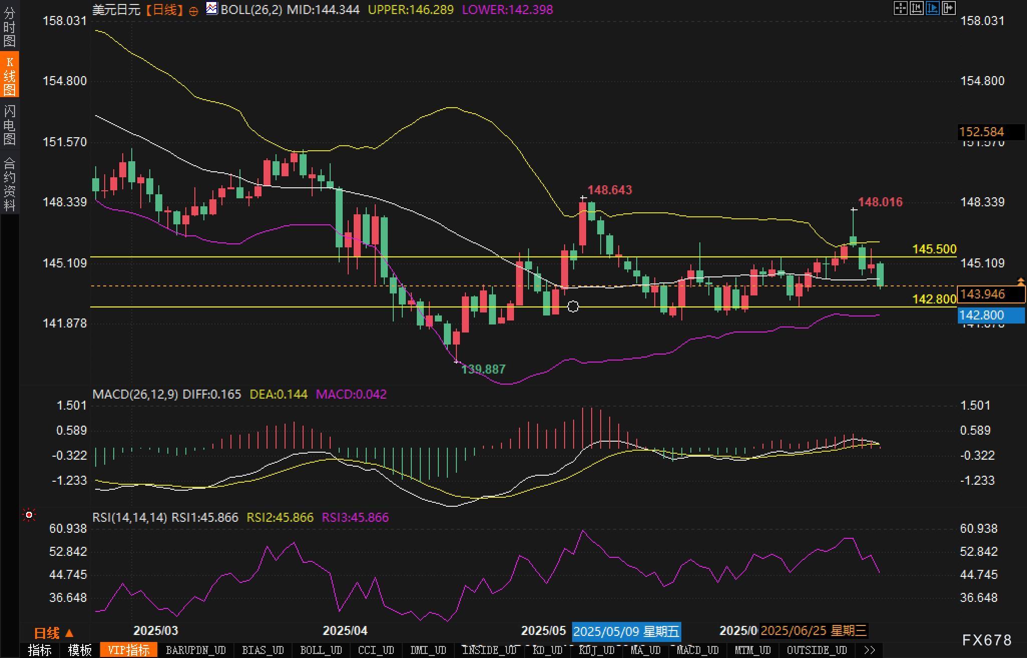
Task: Click the second chart-axis tool icon
Action: (916, 9)
